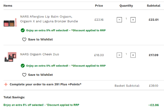Click extra 5% off offer under Cheek Duo
Viewport: 164px width, 109px height.
66,66
